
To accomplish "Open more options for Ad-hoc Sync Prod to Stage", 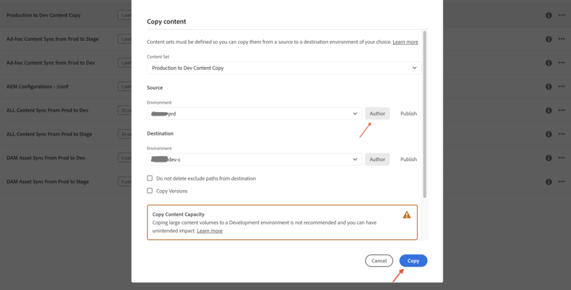I will point(561,39).
